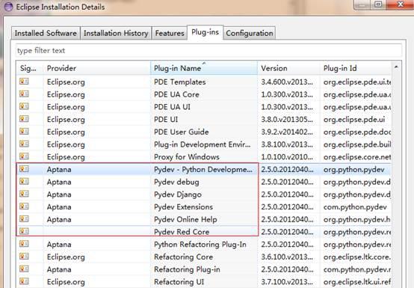Select the PDE UA UI plug-in name

tap(172, 107)
